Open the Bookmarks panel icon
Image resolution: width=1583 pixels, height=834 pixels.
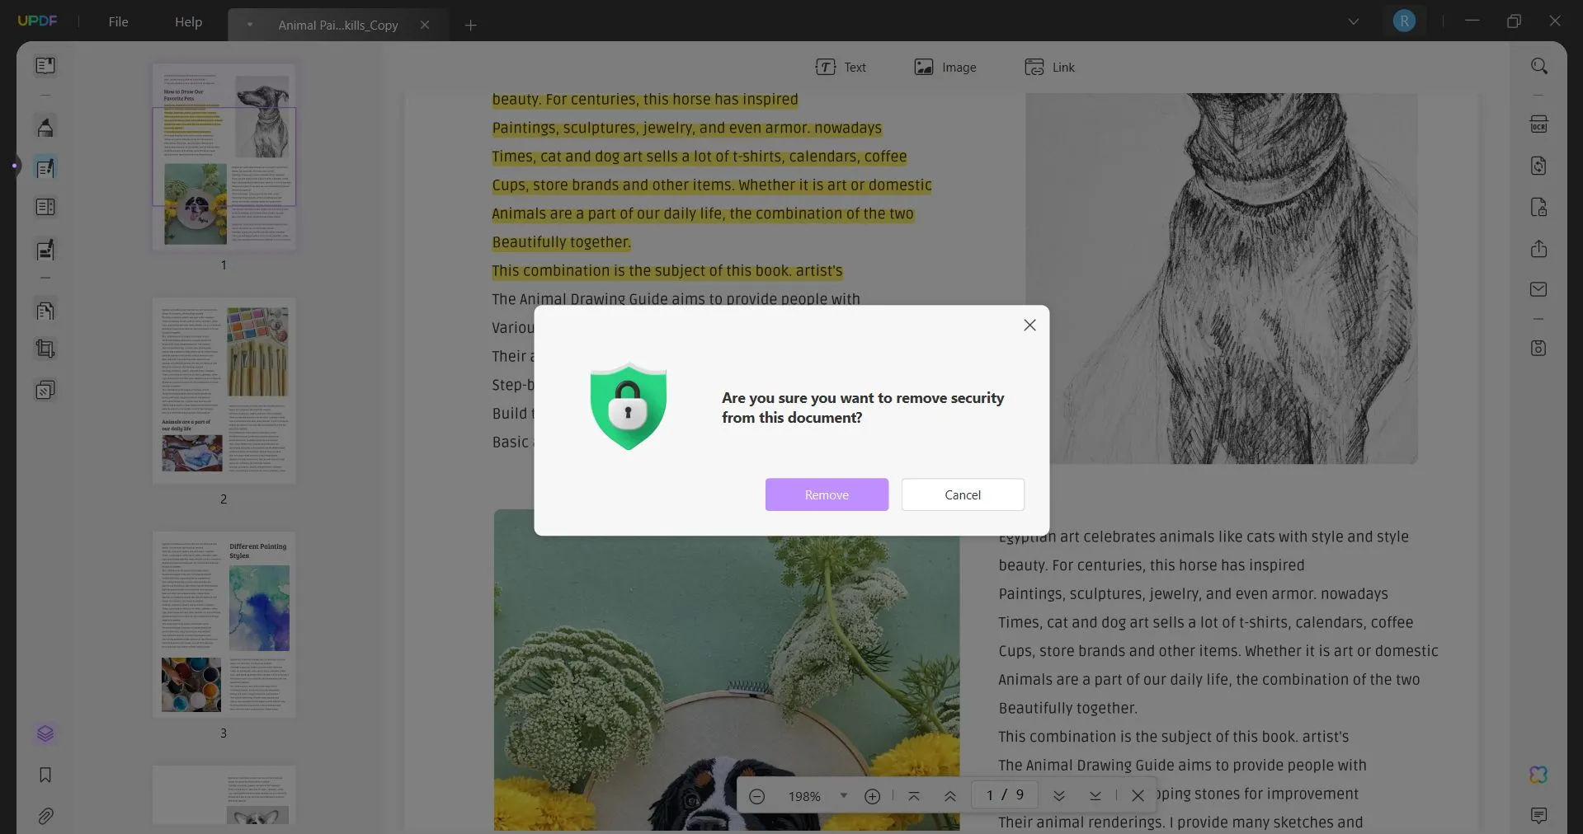pyautogui.click(x=45, y=775)
